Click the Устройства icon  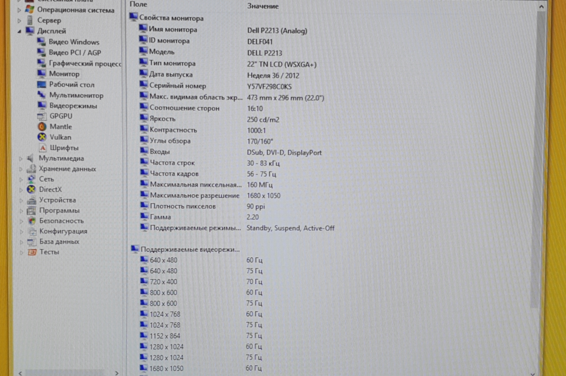[32, 200]
